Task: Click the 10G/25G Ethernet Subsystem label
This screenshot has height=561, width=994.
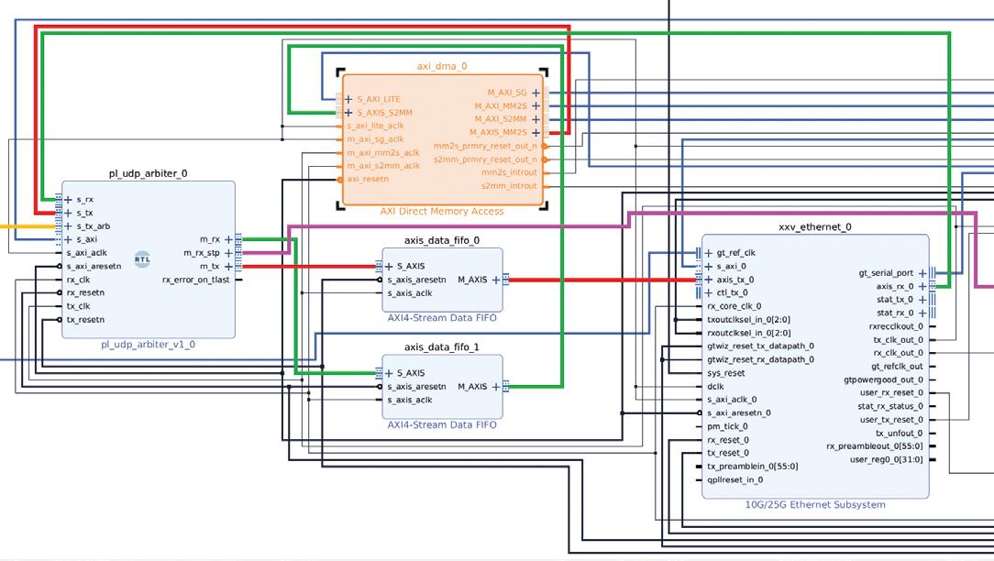Action: click(x=815, y=504)
